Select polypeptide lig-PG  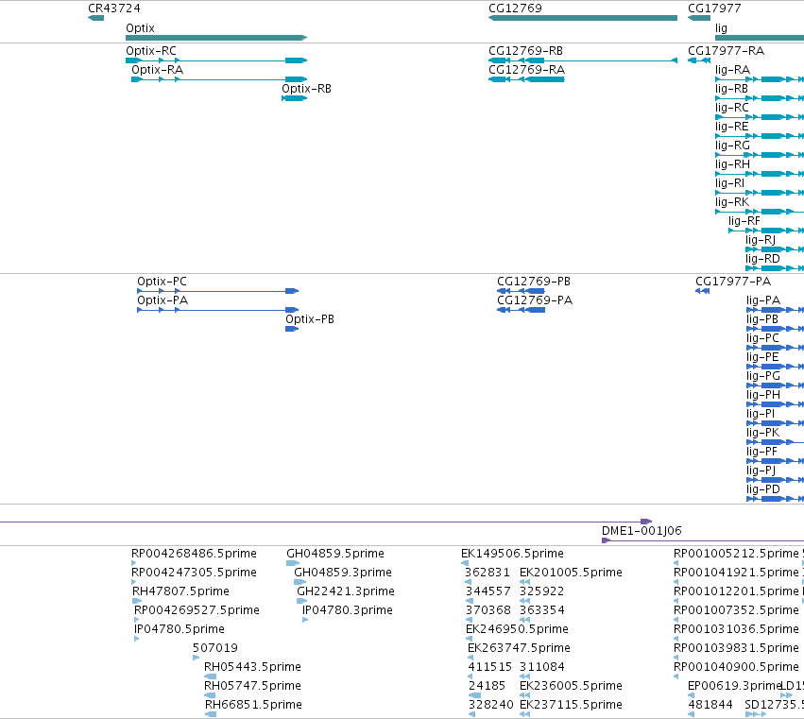point(776,385)
